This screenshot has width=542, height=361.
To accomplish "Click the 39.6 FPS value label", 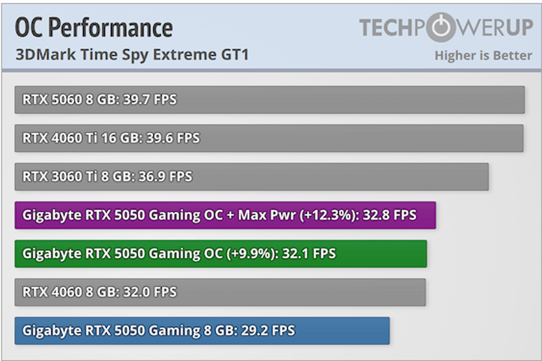I will 173,138.
